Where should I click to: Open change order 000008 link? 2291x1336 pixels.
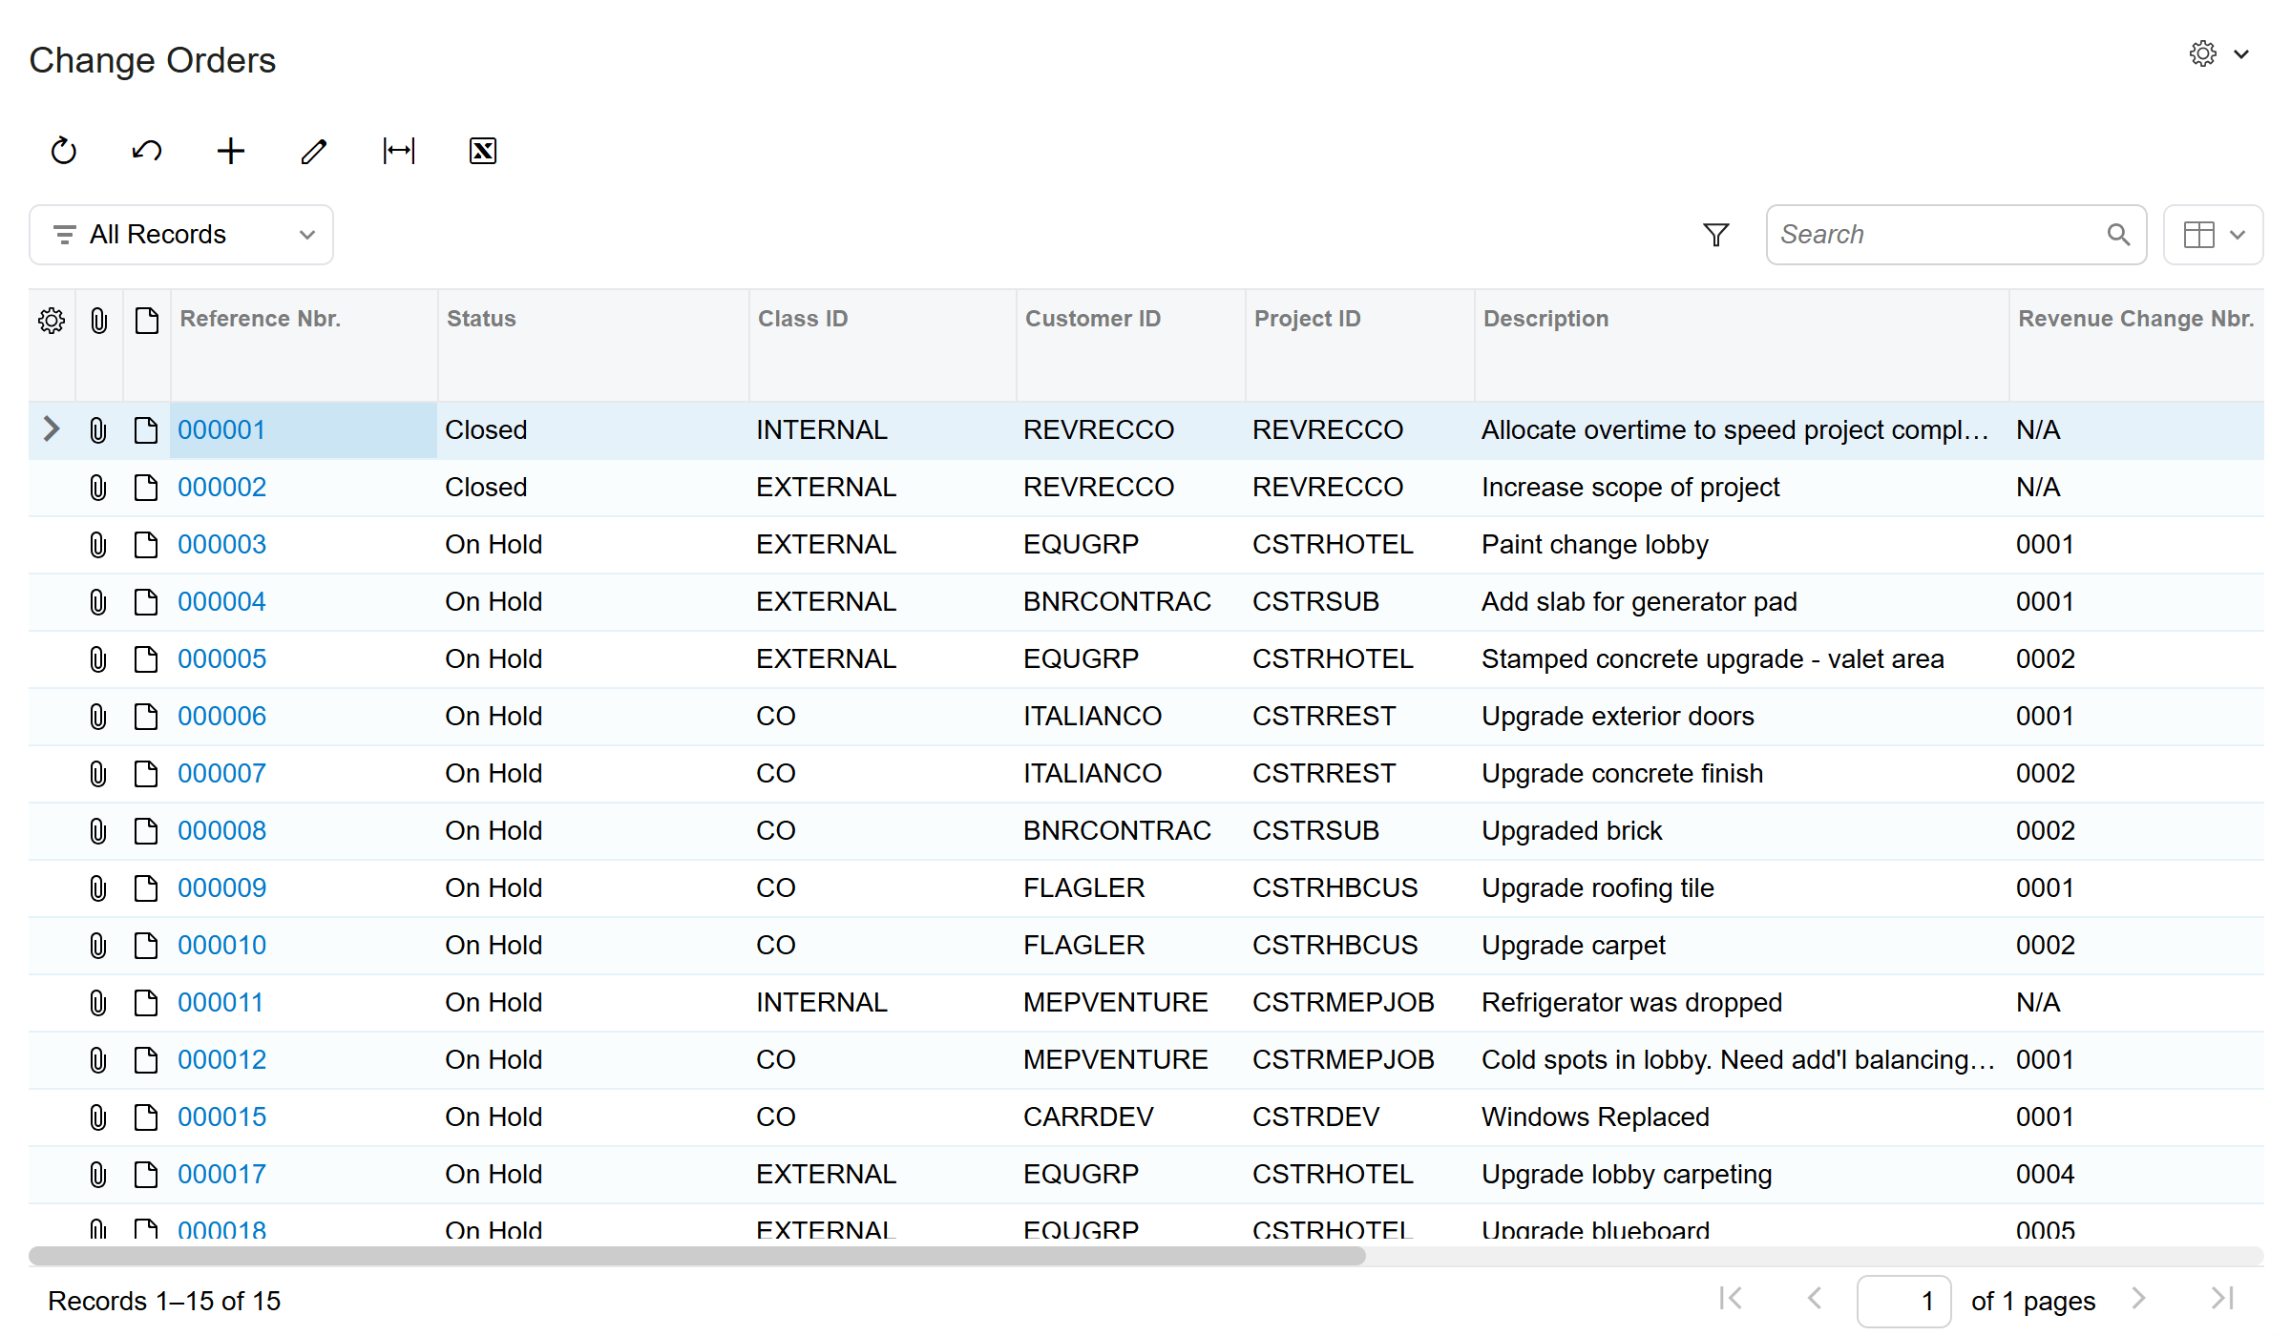tap(221, 831)
